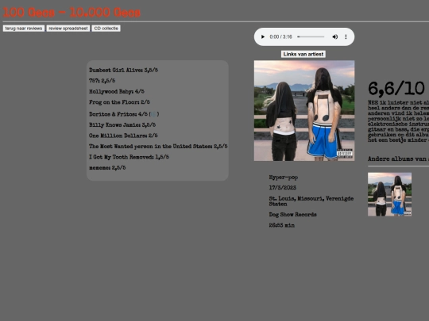429x321 pixels.
Task: Click the '26:53 min' duration text
Action: coord(282,225)
